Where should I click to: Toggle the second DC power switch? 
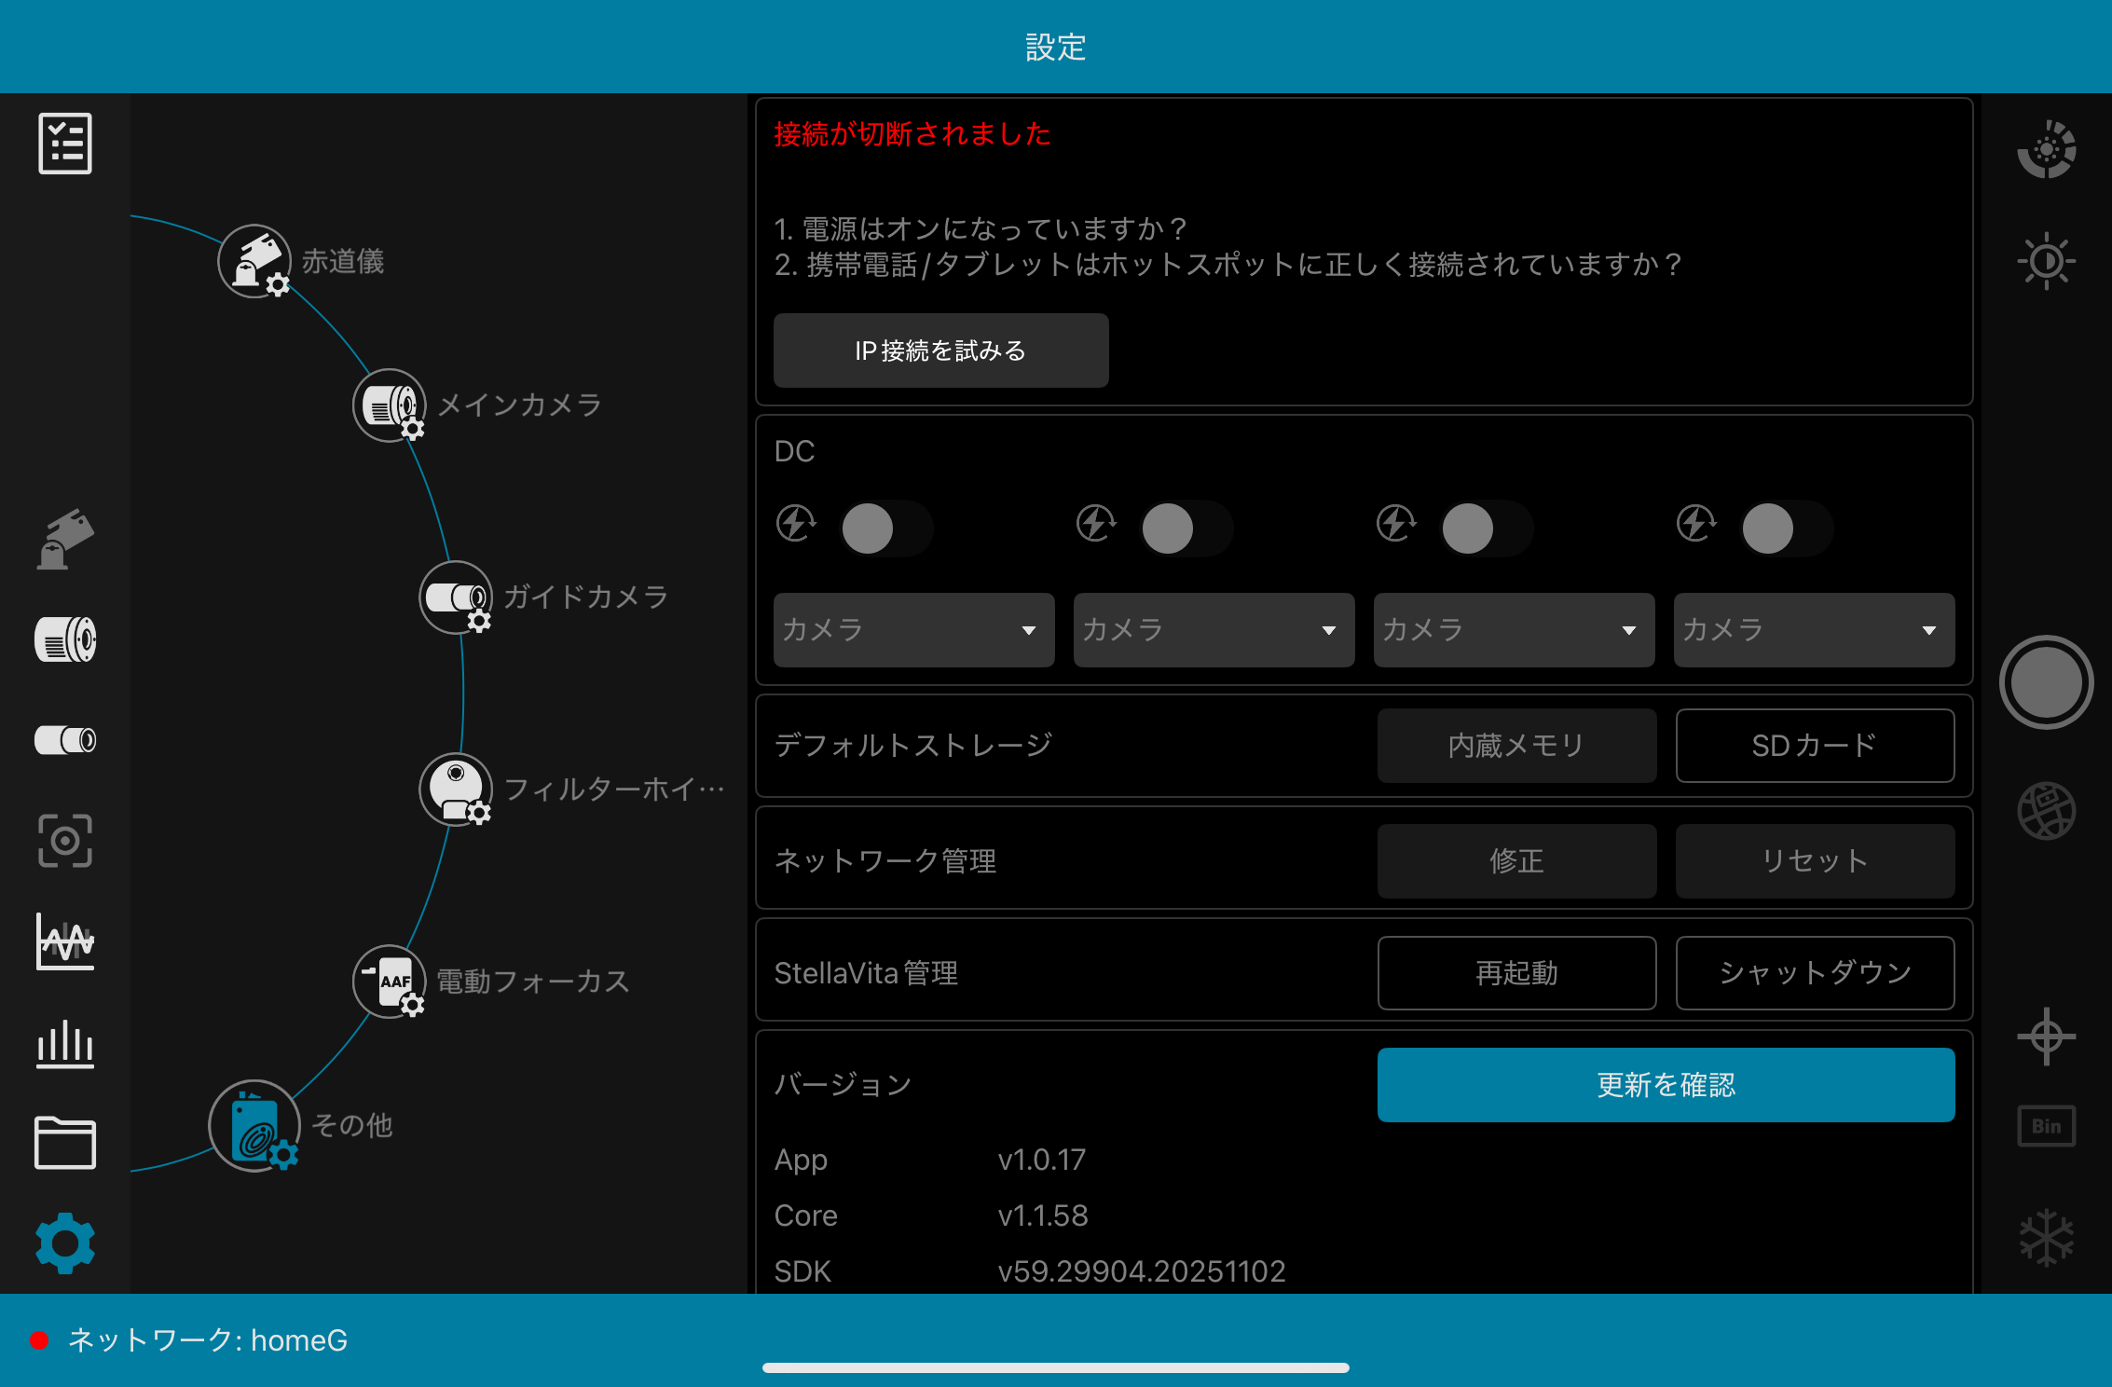pyautogui.click(x=1186, y=529)
